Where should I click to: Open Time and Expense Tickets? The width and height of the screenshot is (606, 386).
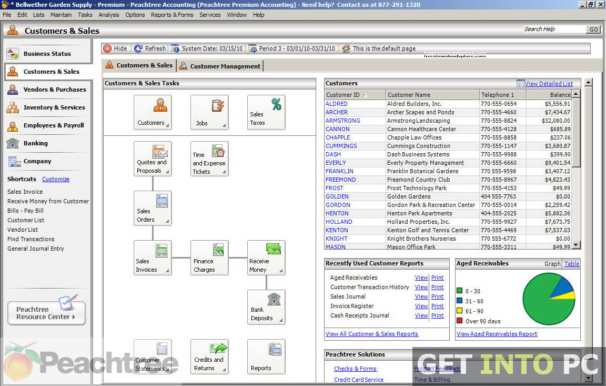pyautogui.click(x=209, y=159)
